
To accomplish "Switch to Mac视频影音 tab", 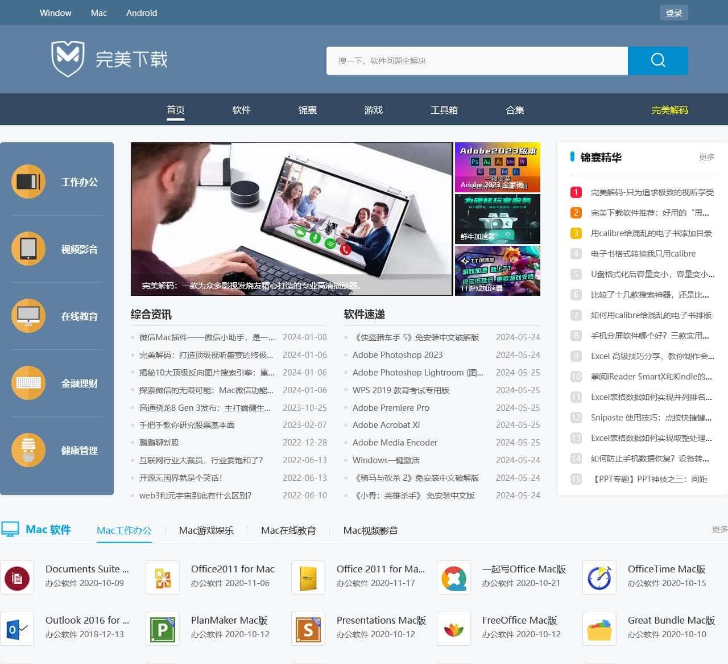I will pos(370,530).
